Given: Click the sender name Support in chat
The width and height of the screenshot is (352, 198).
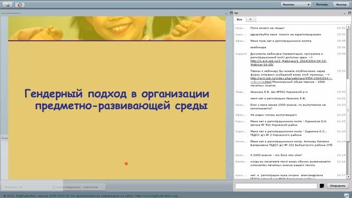Looking at the screenshot, I should coord(241,54).
